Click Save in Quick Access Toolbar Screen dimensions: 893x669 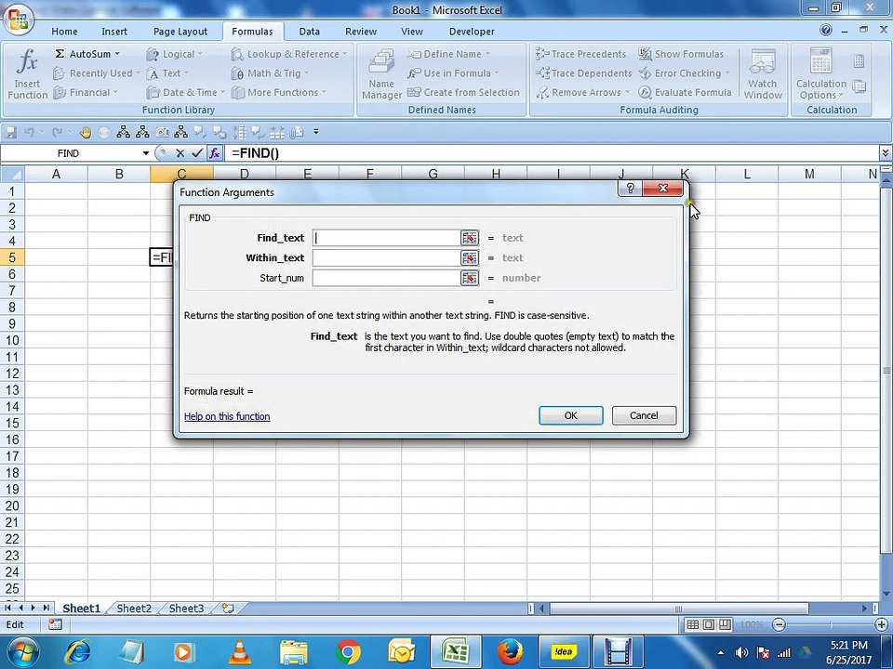(x=11, y=133)
